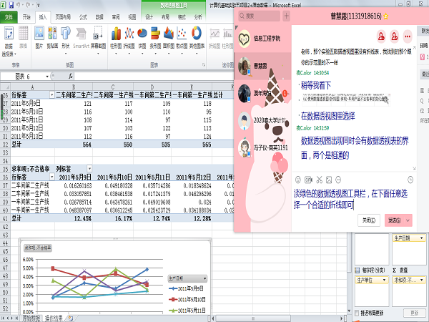Screen dimensions: 429x322
Task: Open the emoji picker in the chat toolbar
Action: pyautogui.click(x=300, y=178)
